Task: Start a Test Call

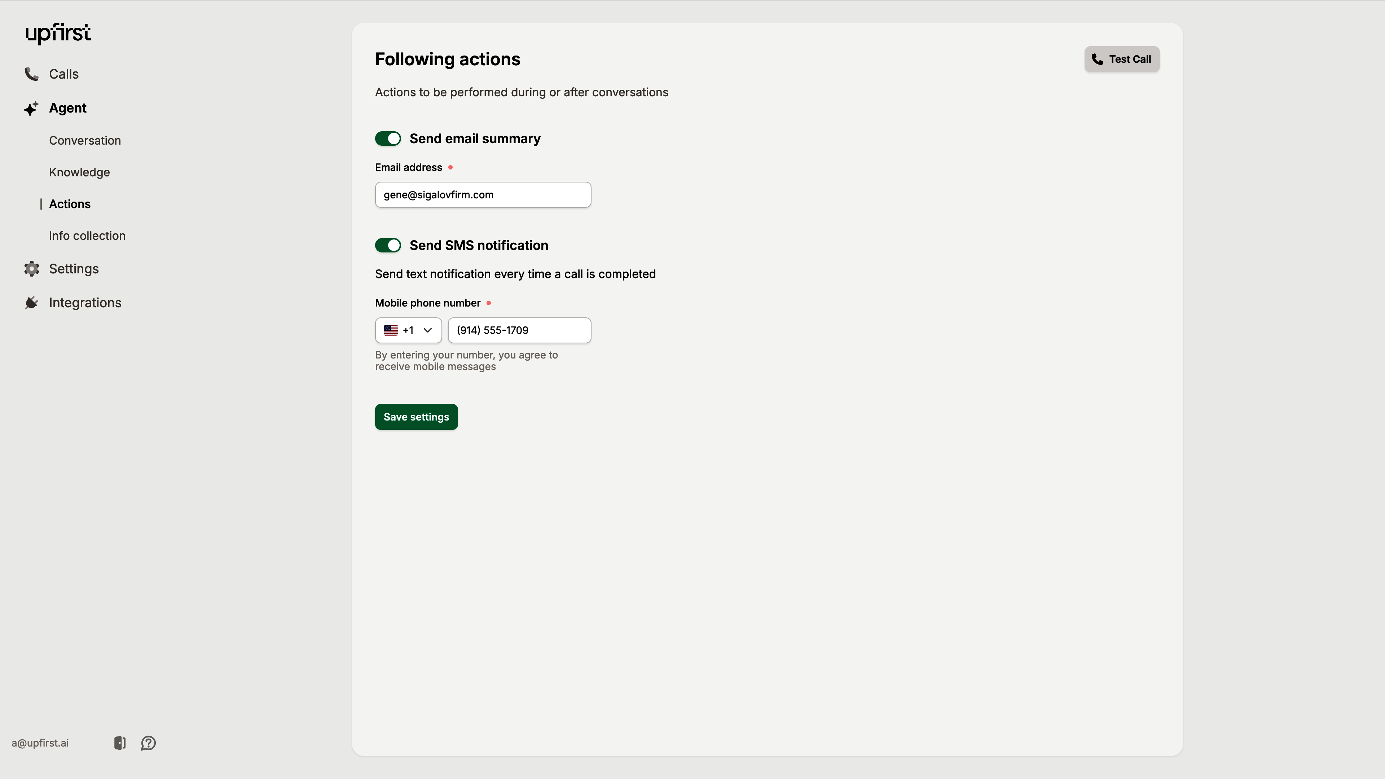Action: click(x=1122, y=59)
